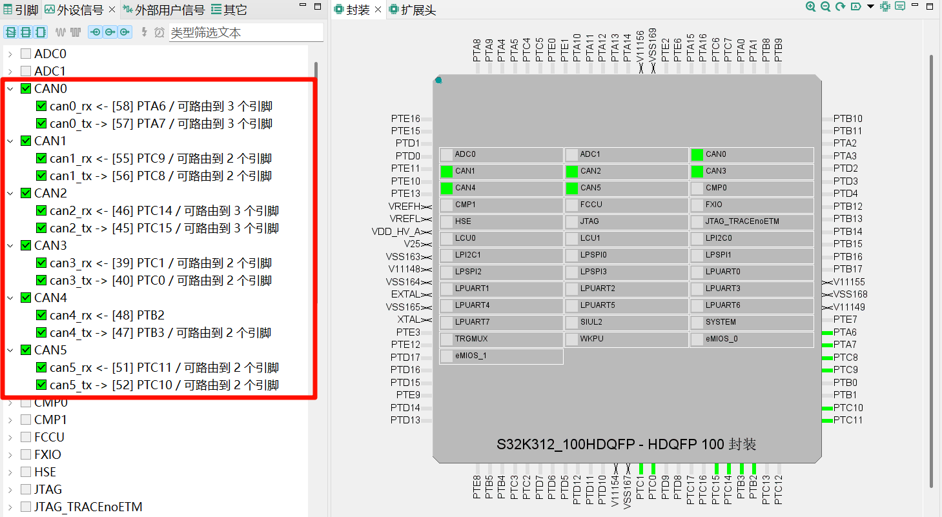
Task: Maximize the package view panel
Action: pos(930,6)
